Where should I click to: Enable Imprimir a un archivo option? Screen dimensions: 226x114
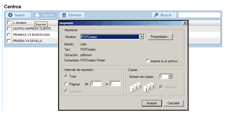tap(148, 61)
